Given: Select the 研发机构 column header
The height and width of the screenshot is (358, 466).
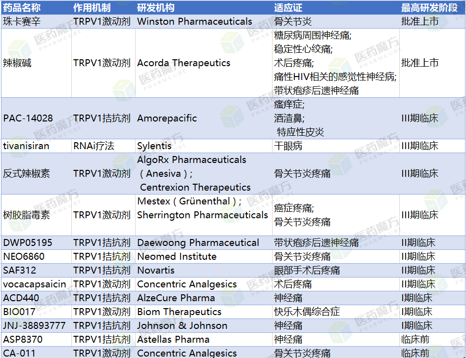Looking at the screenshot, I should (156, 8).
